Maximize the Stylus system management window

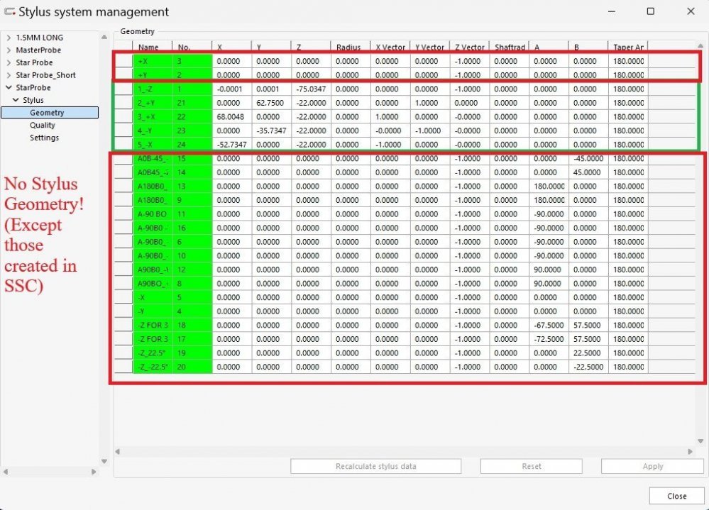pyautogui.click(x=651, y=11)
